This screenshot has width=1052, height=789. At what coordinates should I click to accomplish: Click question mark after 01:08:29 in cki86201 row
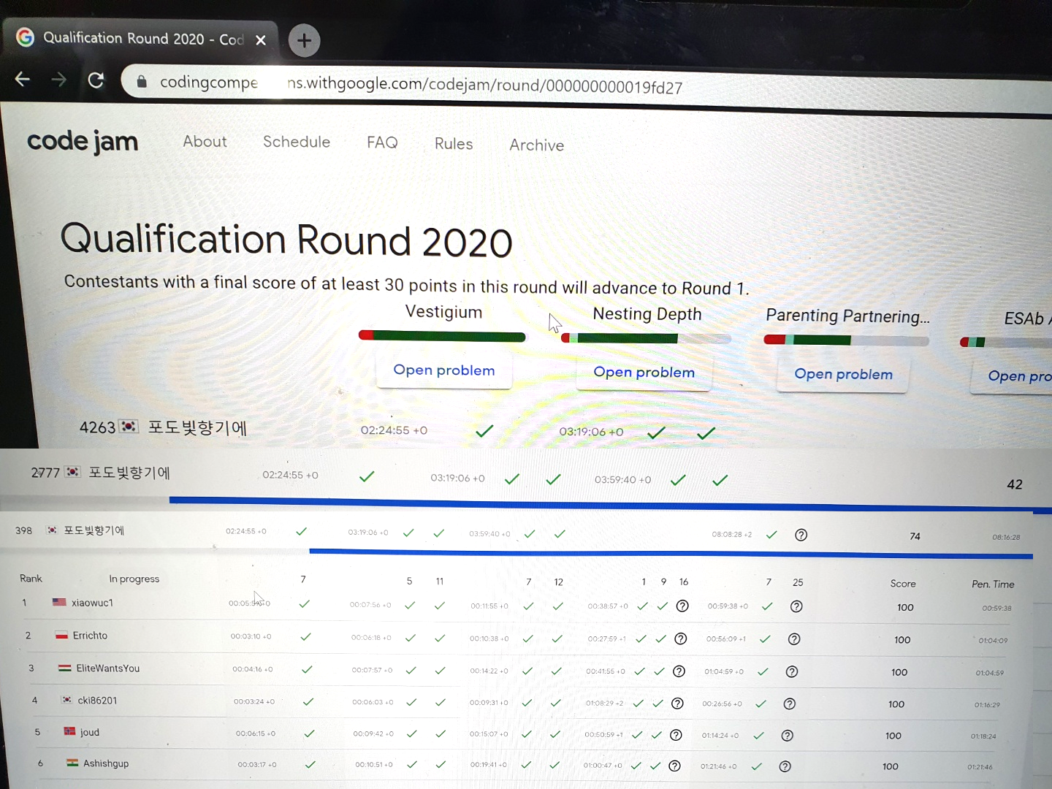point(677,704)
